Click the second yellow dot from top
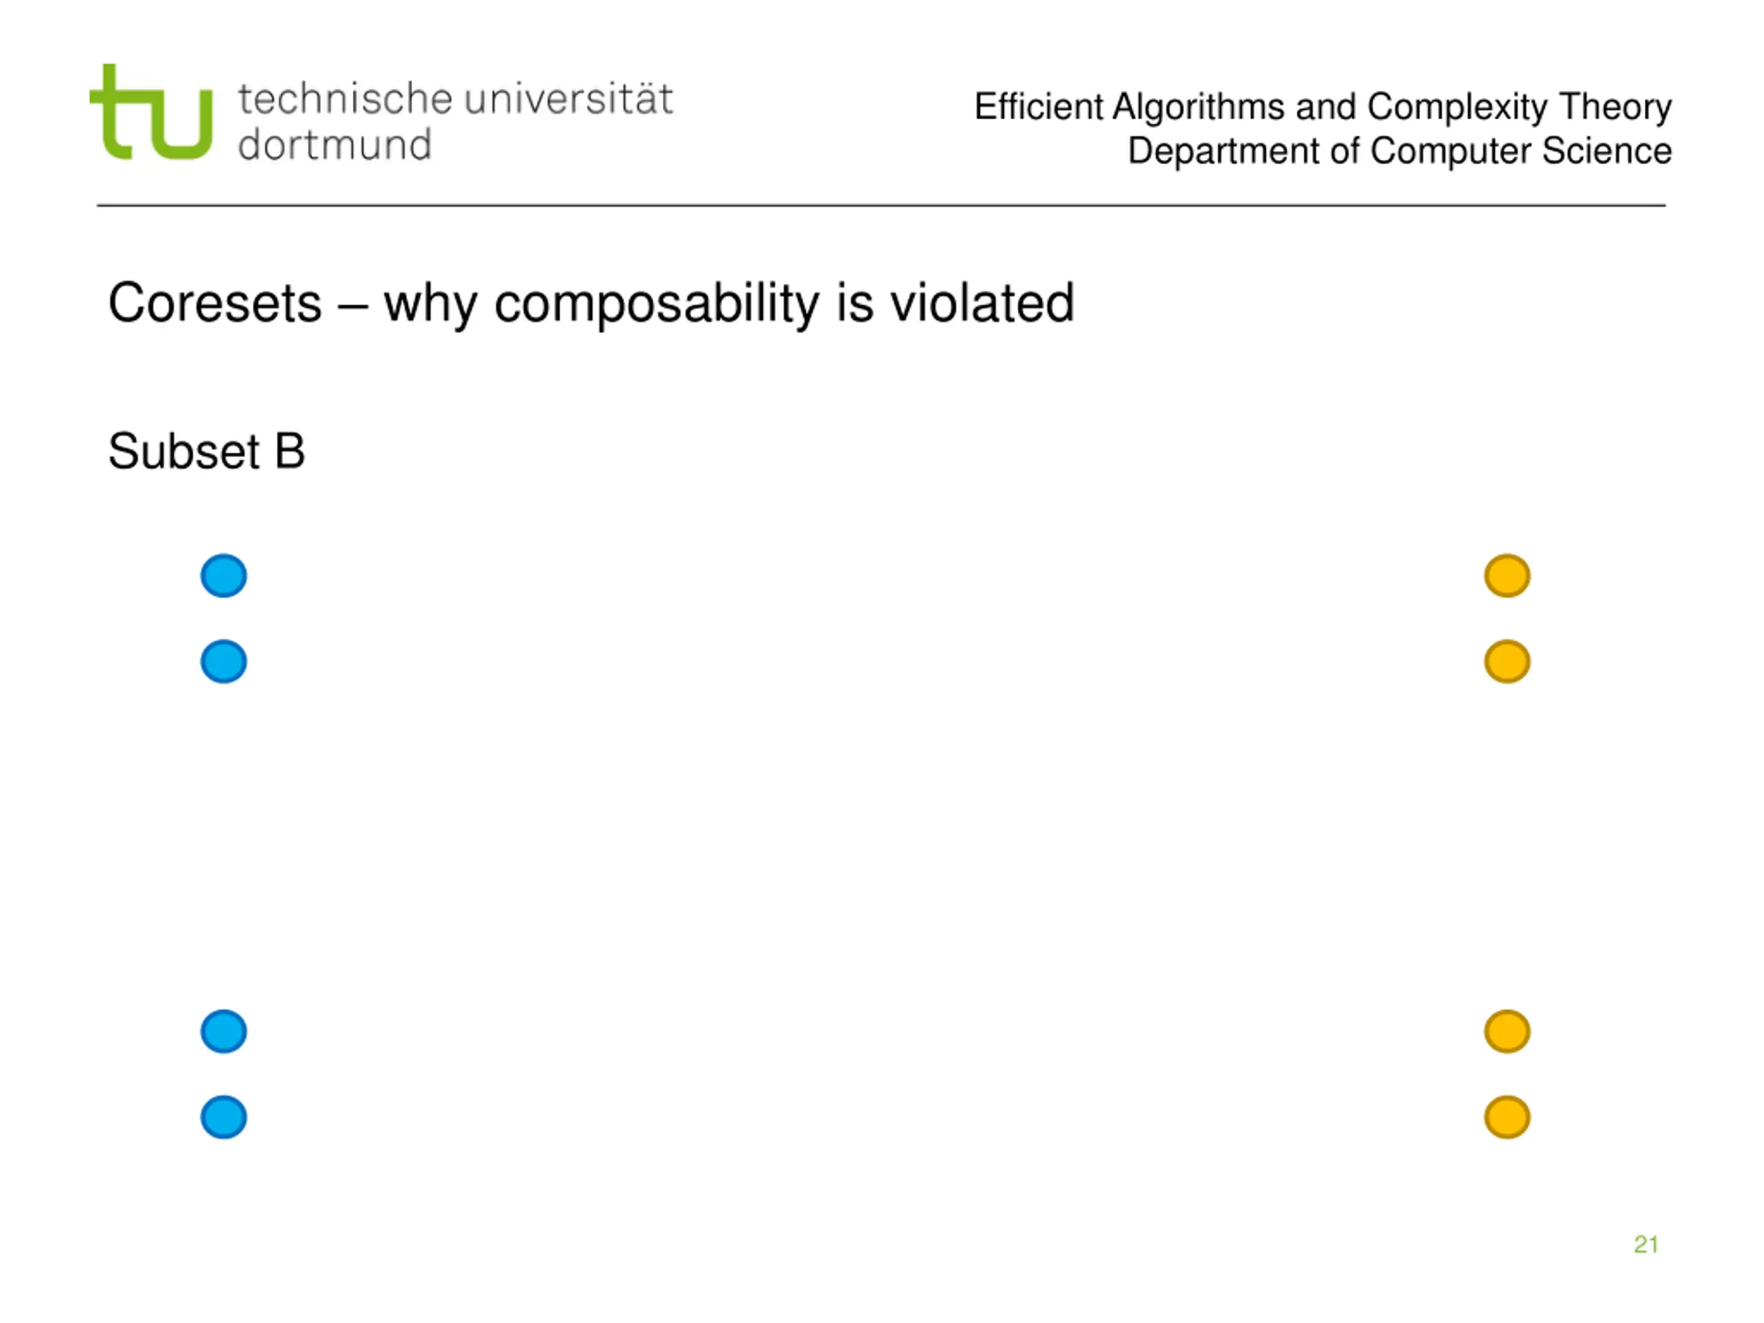 coord(1507,661)
